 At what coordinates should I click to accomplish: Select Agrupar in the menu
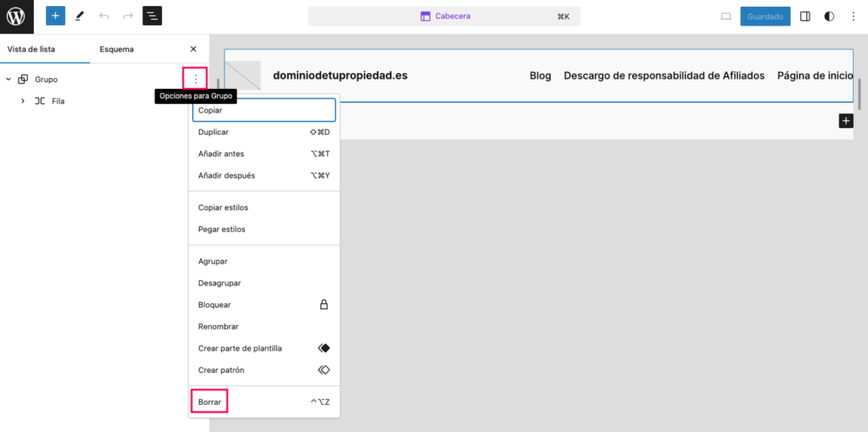264,261
